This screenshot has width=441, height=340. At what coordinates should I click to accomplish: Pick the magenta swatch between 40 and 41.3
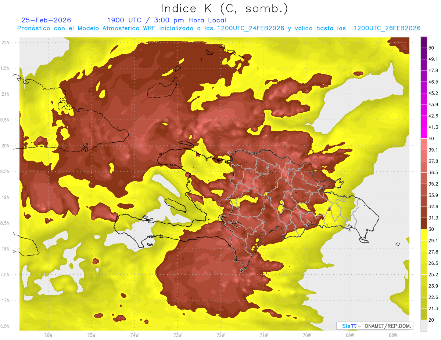click(x=424, y=133)
